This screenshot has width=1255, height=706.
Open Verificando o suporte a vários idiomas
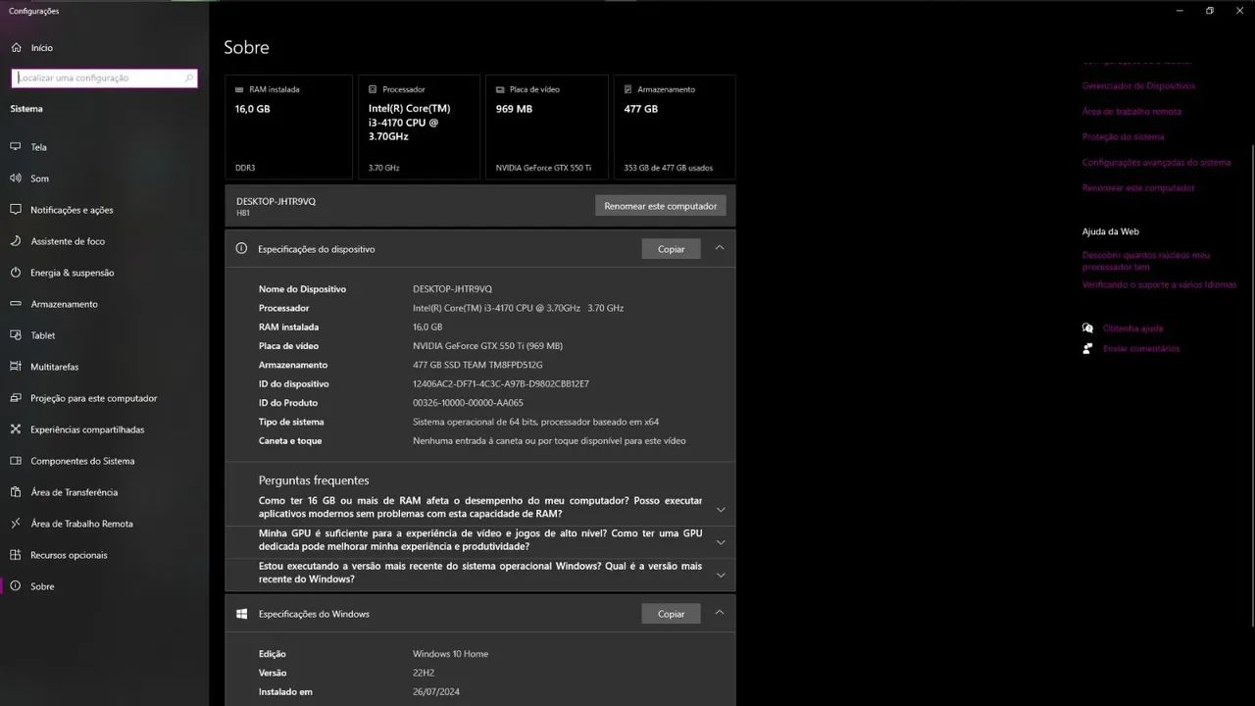tap(1159, 285)
